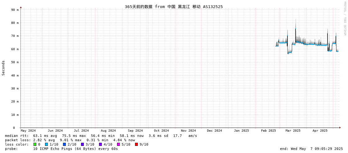Viewport: 348px width, 153px height.
Task: Click the end timestamp 'Wed May 7 09:05:29 2025'
Action: tap(318, 149)
